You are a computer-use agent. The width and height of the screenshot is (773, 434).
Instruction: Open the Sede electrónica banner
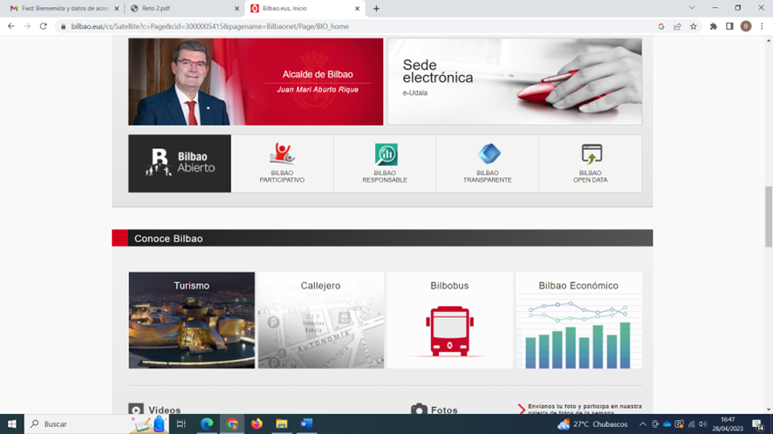tap(515, 82)
